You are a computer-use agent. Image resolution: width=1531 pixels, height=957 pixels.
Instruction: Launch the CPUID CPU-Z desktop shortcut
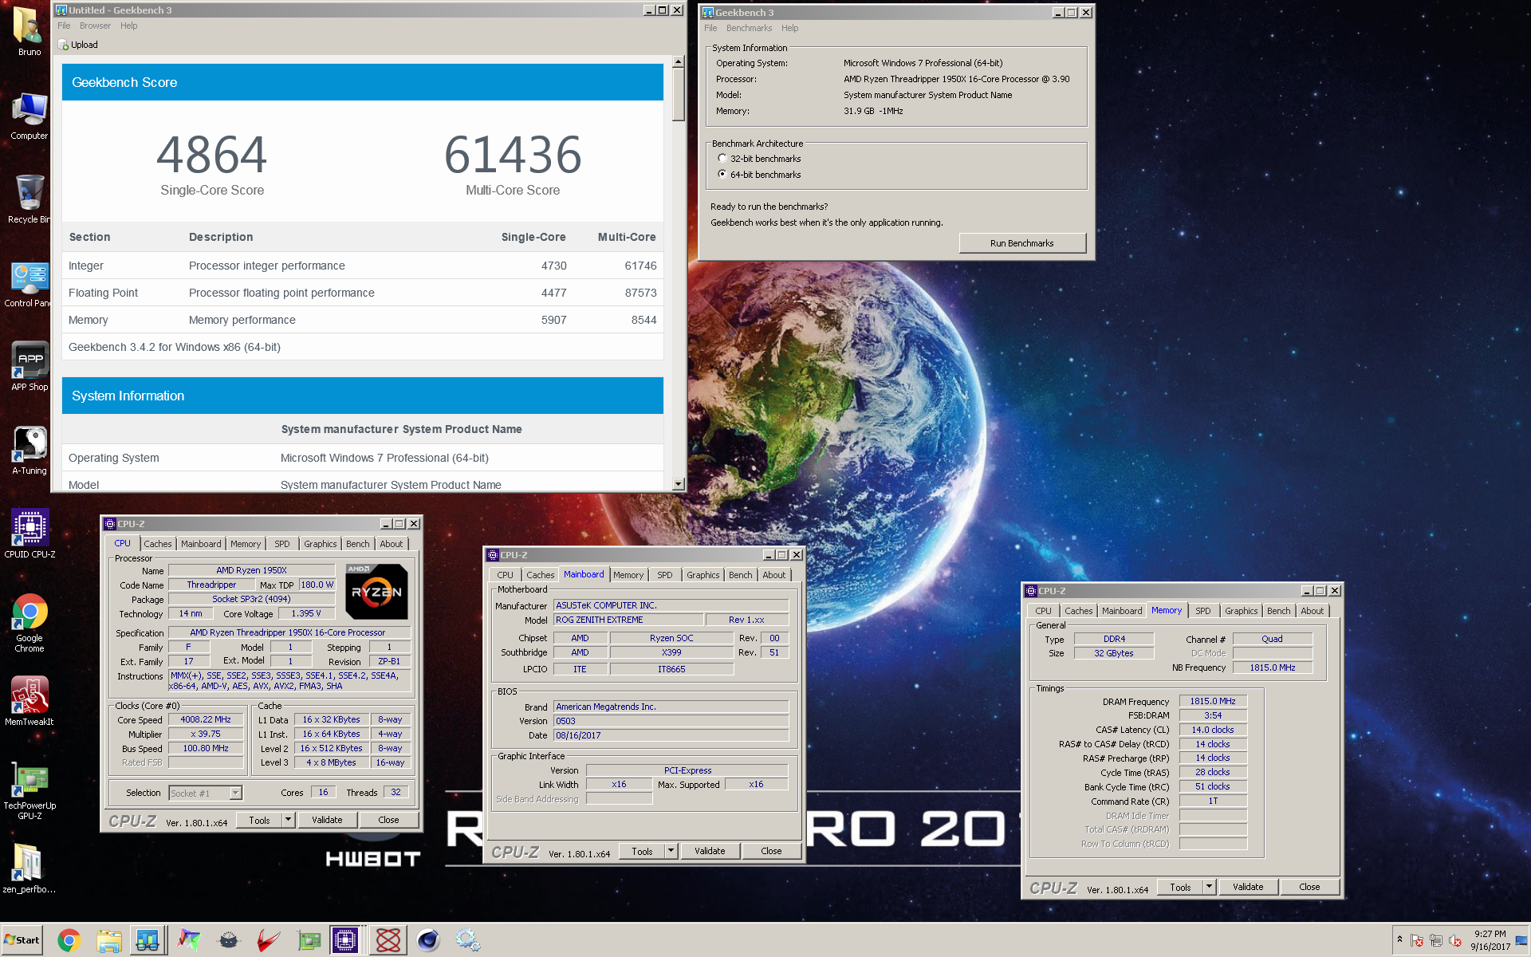pyautogui.click(x=29, y=534)
